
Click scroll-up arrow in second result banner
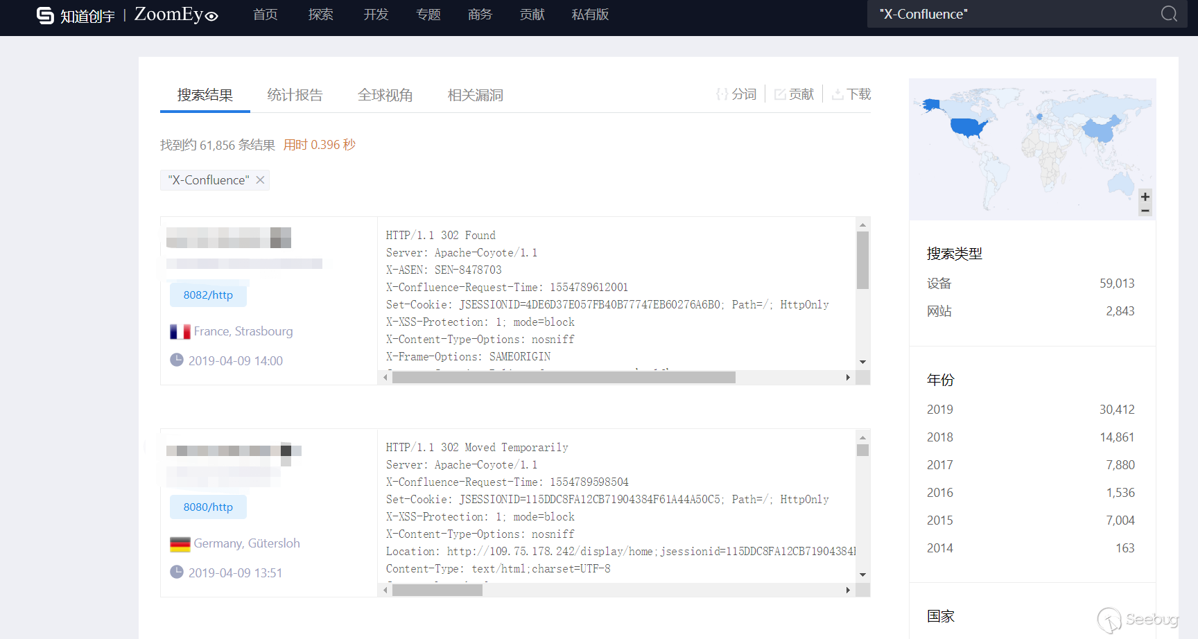tap(862, 437)
